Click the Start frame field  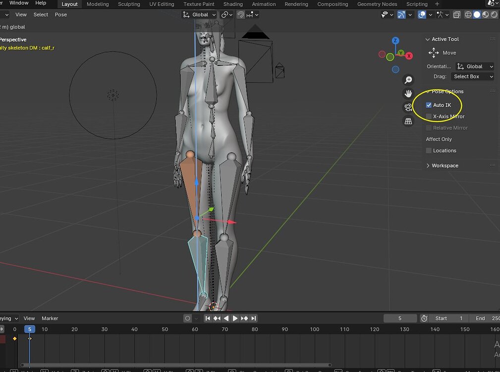[x=449, y=318]
